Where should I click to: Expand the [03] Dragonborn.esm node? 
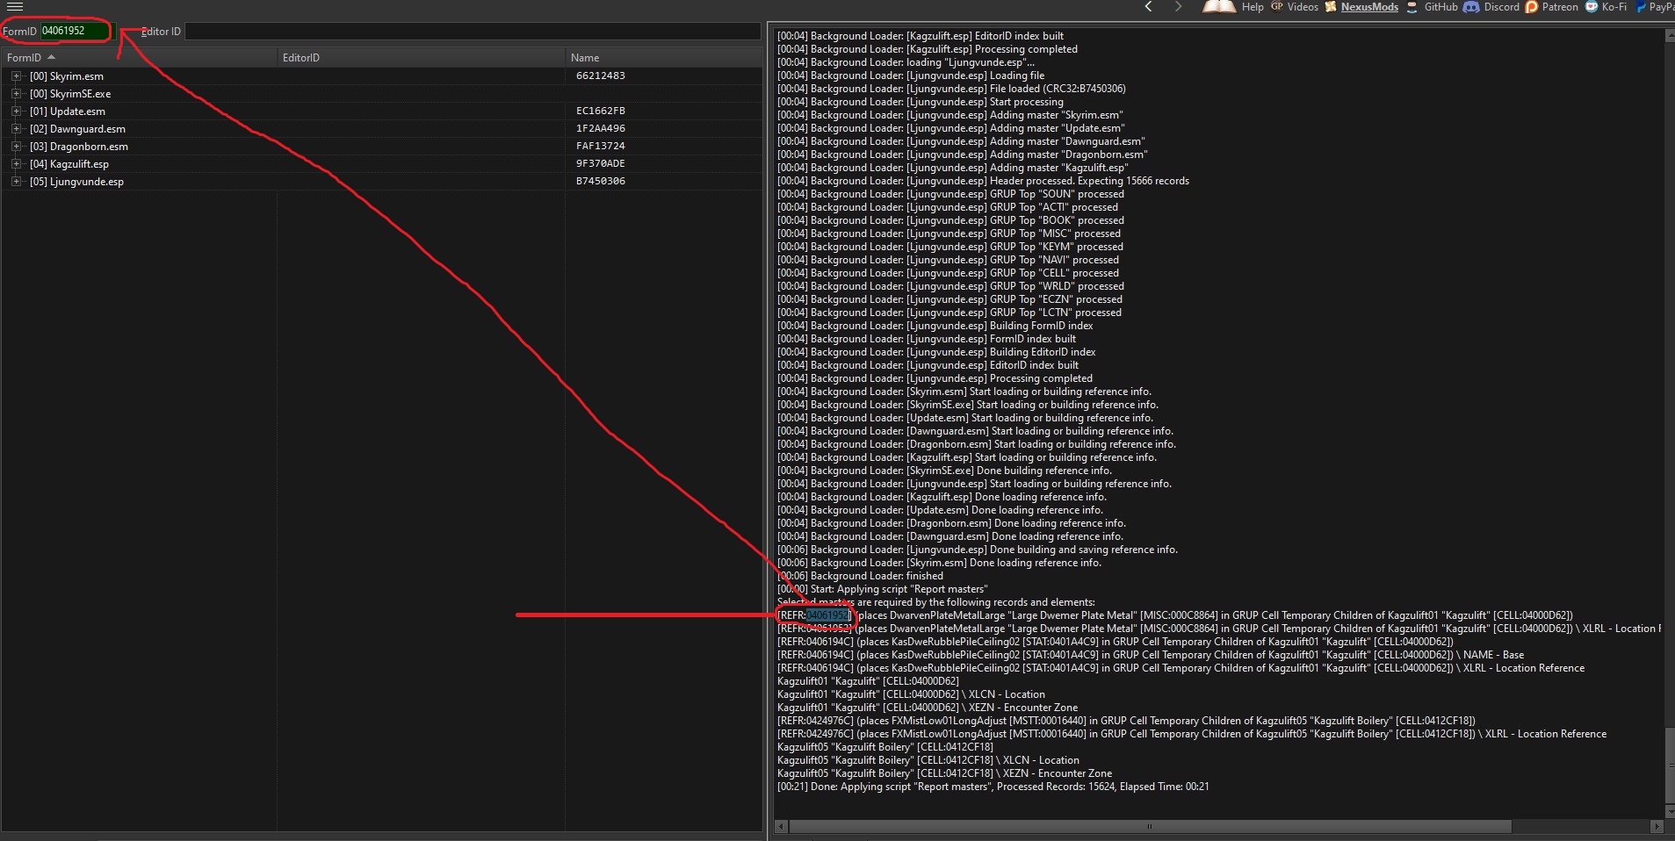[x=16, y=147]
